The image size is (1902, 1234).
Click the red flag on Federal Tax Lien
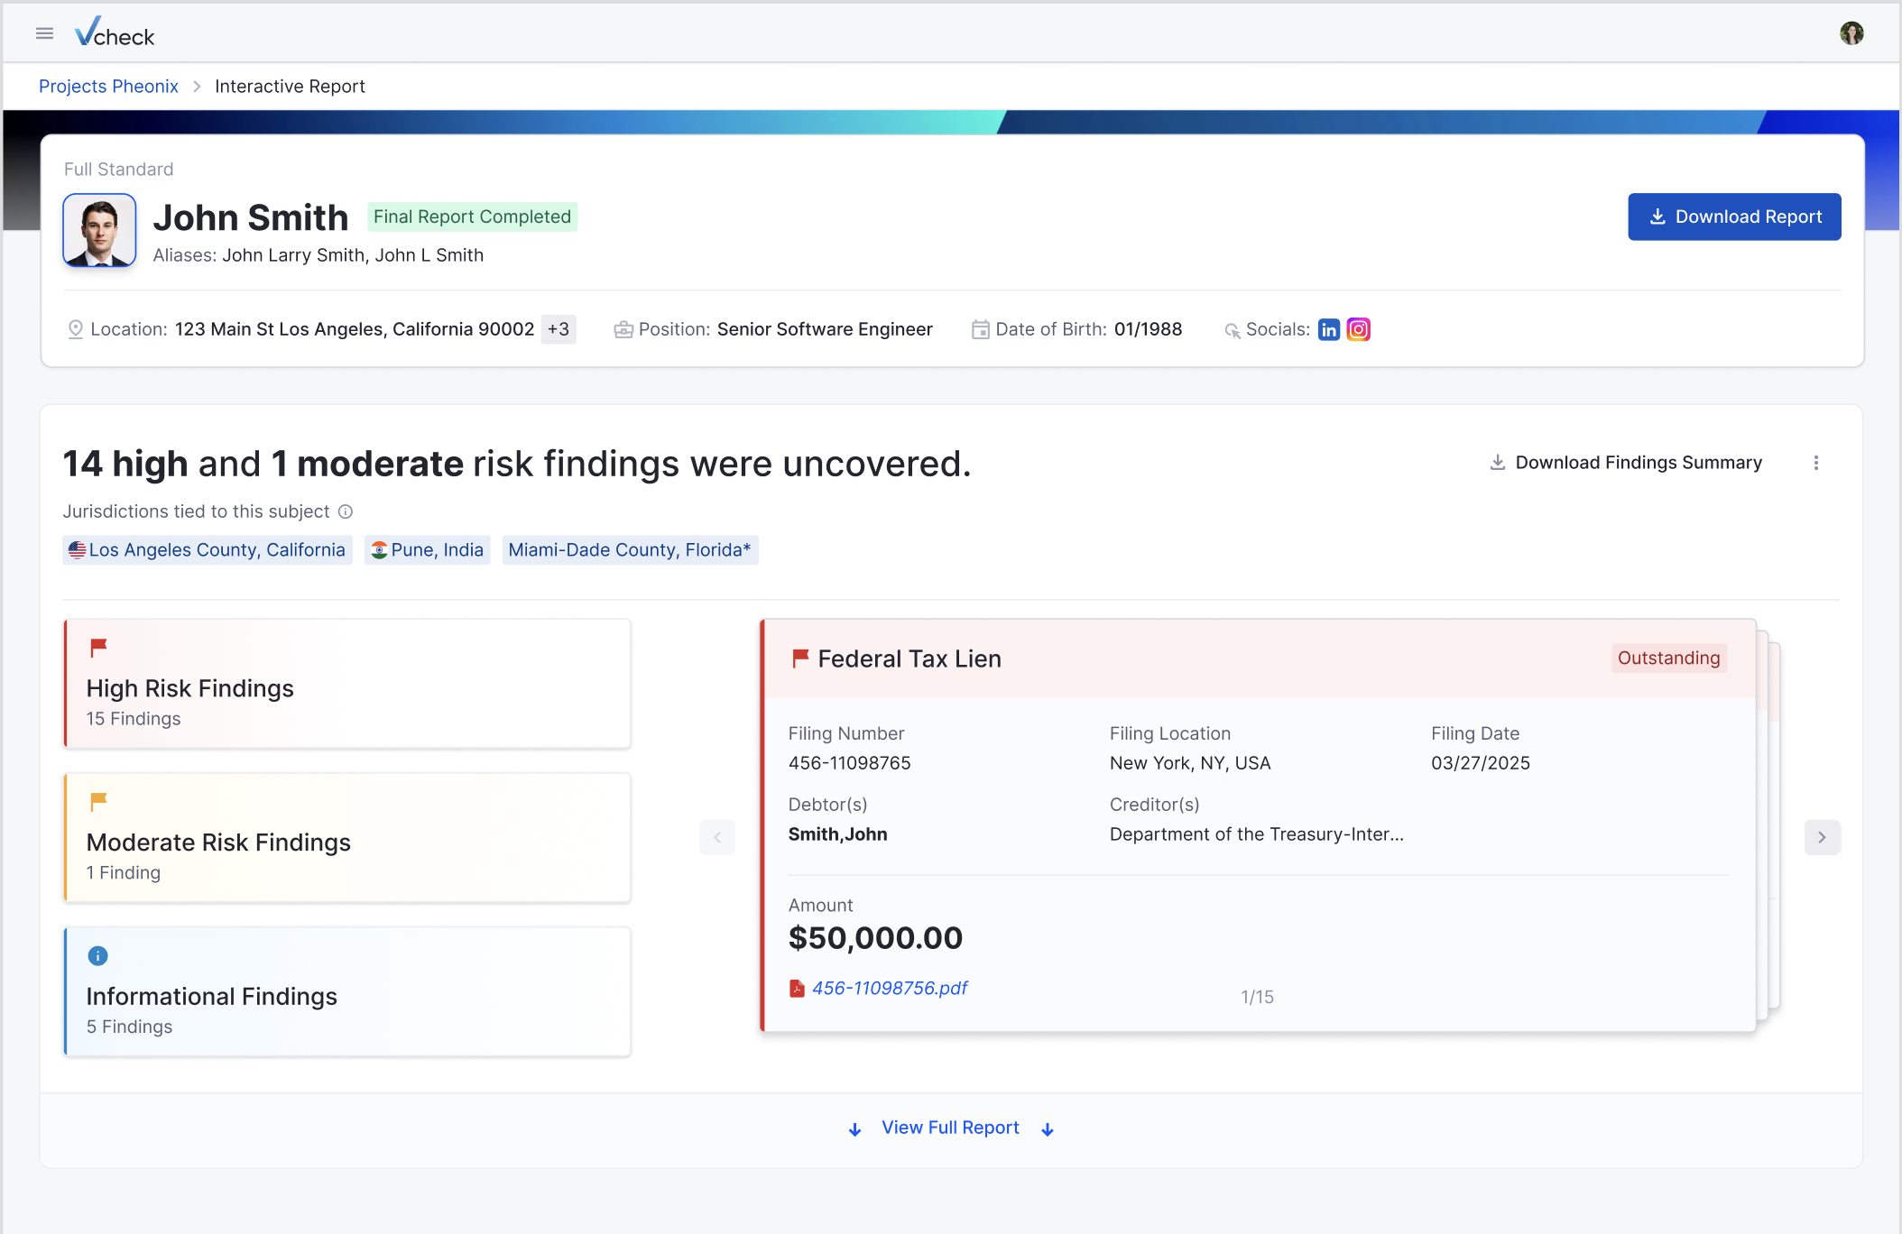(x=800, y=658)
